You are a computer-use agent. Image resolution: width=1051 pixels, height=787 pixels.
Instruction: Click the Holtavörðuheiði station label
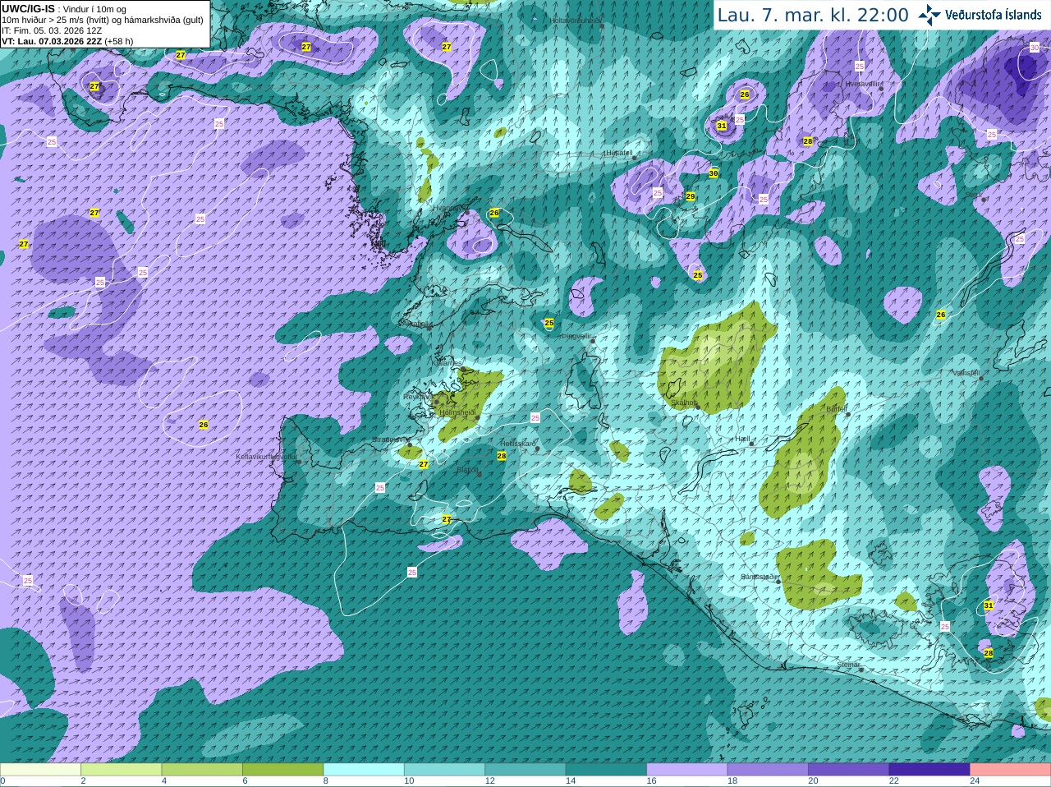pos(576,21)
